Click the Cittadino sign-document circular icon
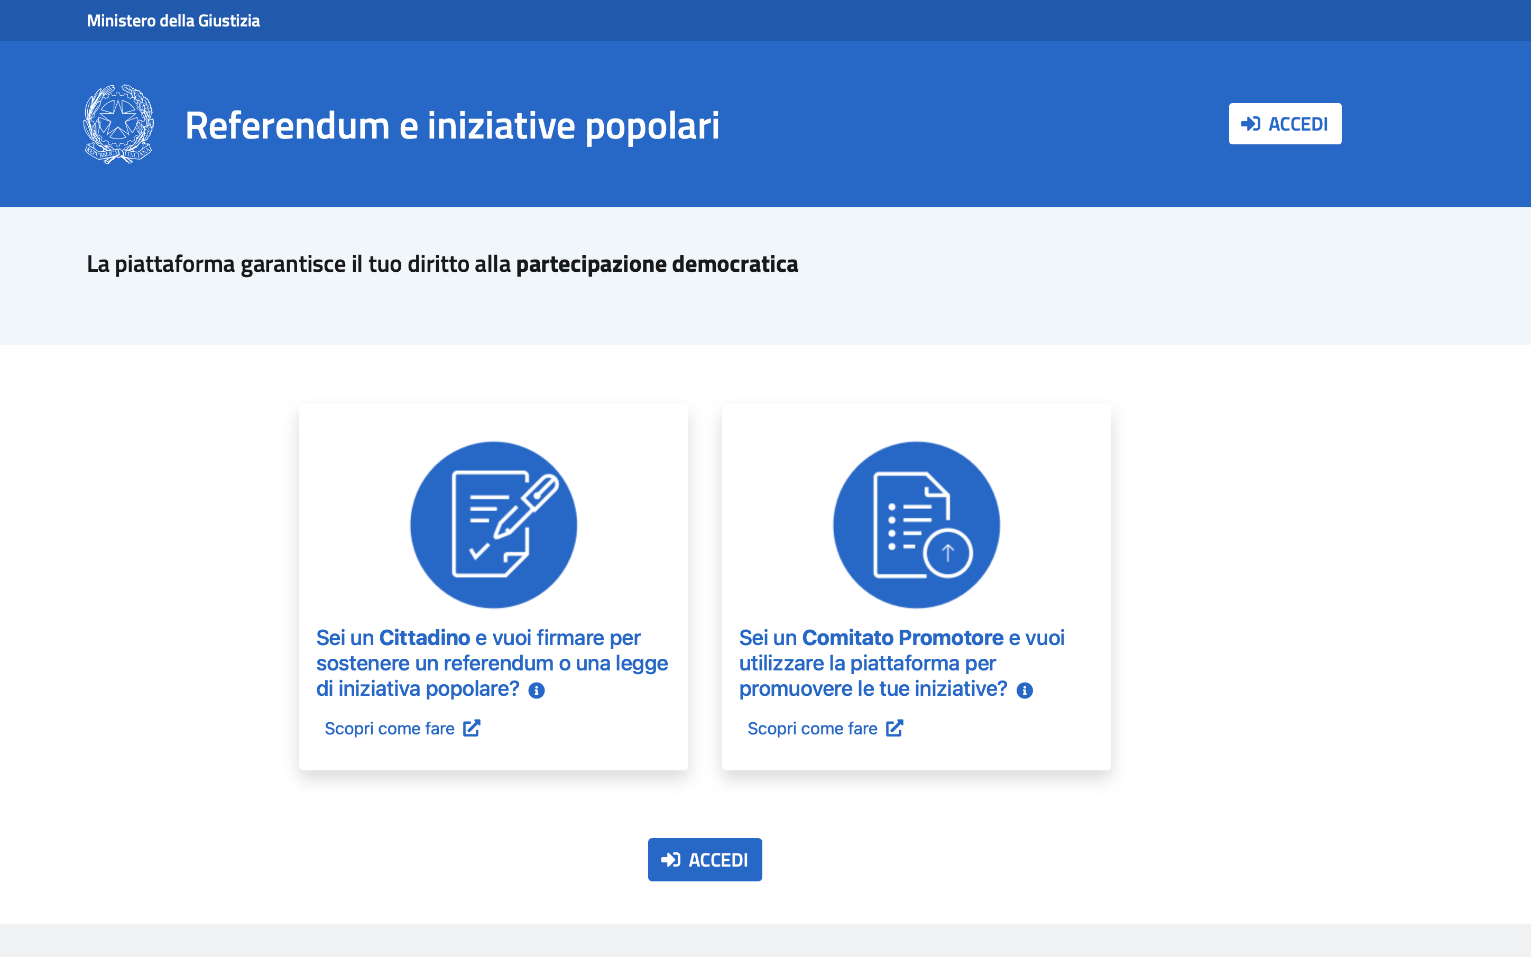 (493, 524)
